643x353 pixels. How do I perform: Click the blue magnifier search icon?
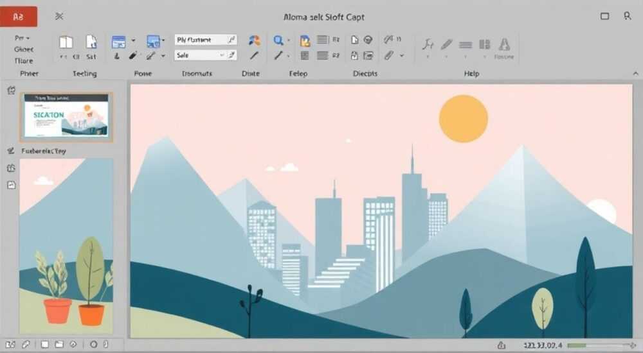point(278,40)
